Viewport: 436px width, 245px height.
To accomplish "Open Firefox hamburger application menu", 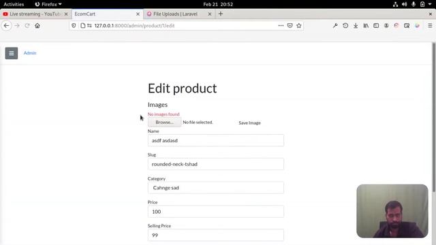I will point(430,26).
